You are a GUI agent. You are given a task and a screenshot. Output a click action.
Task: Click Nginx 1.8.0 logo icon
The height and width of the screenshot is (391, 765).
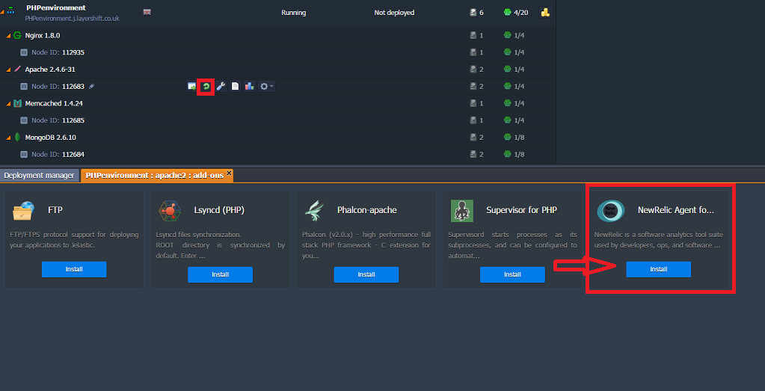(17, 35)
